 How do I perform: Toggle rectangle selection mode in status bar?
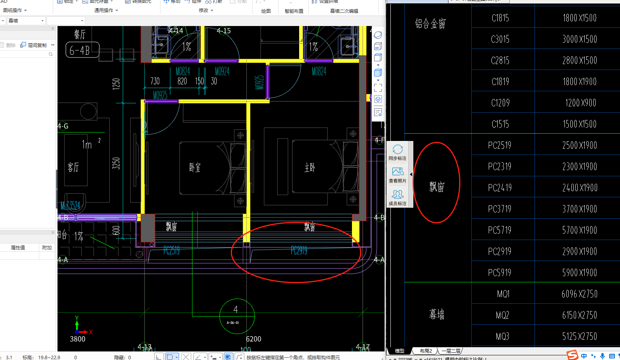170,357
